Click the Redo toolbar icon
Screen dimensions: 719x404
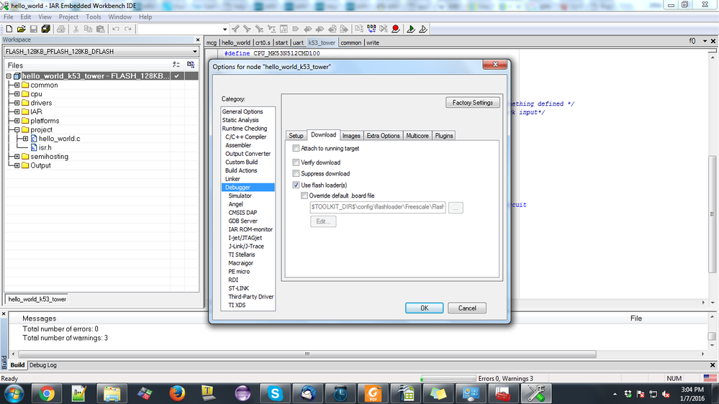(128, 29)
